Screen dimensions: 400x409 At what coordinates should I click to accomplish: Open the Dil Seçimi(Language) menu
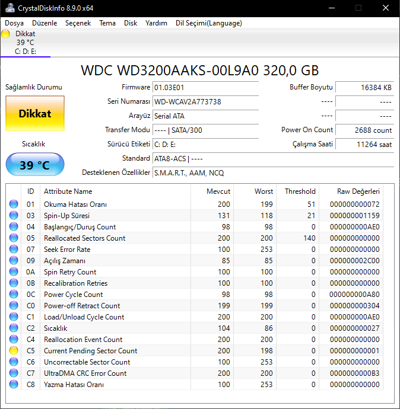point(209,23)
